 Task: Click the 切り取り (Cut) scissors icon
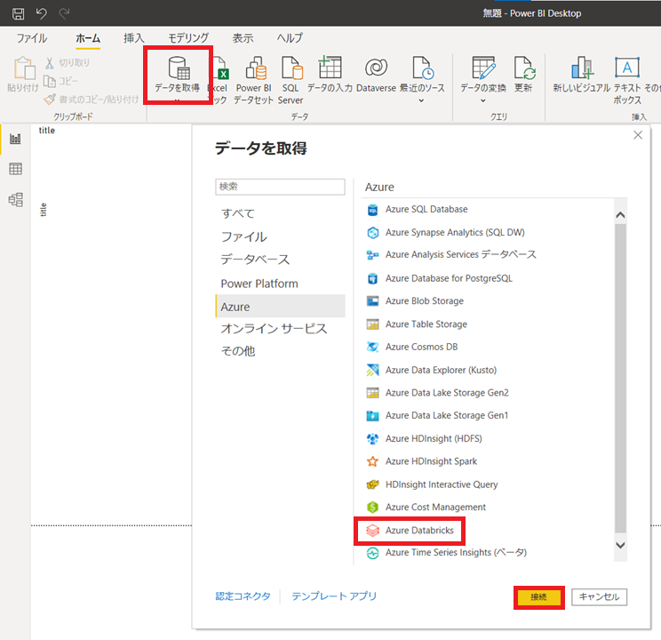(50, 63)
